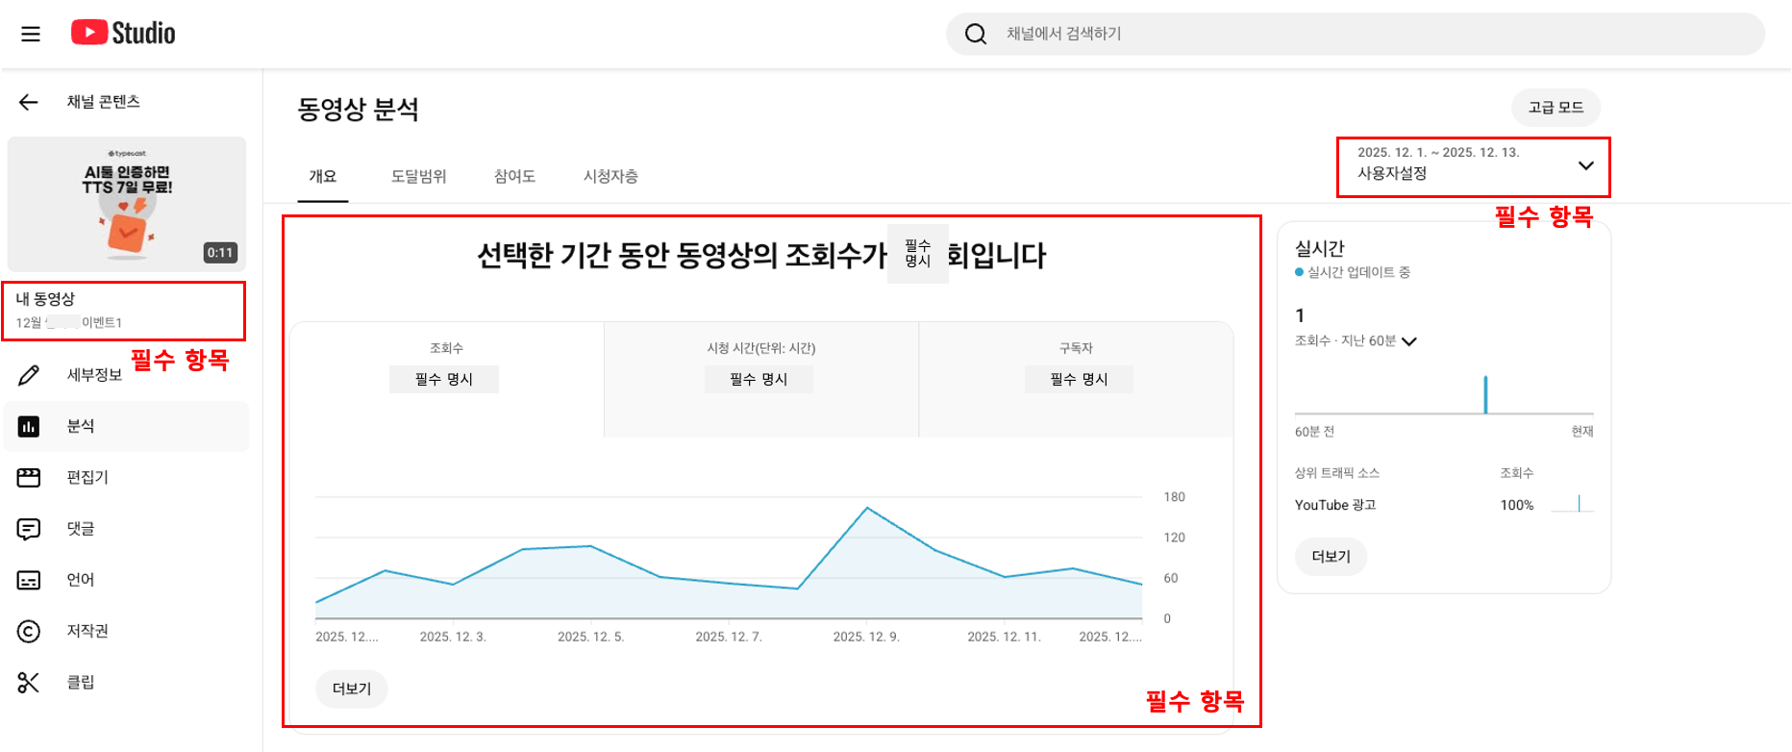The image size is (1792, 752).
Task: Expand the date range 사용자설정 dropdown
Action: point(1584,165)
